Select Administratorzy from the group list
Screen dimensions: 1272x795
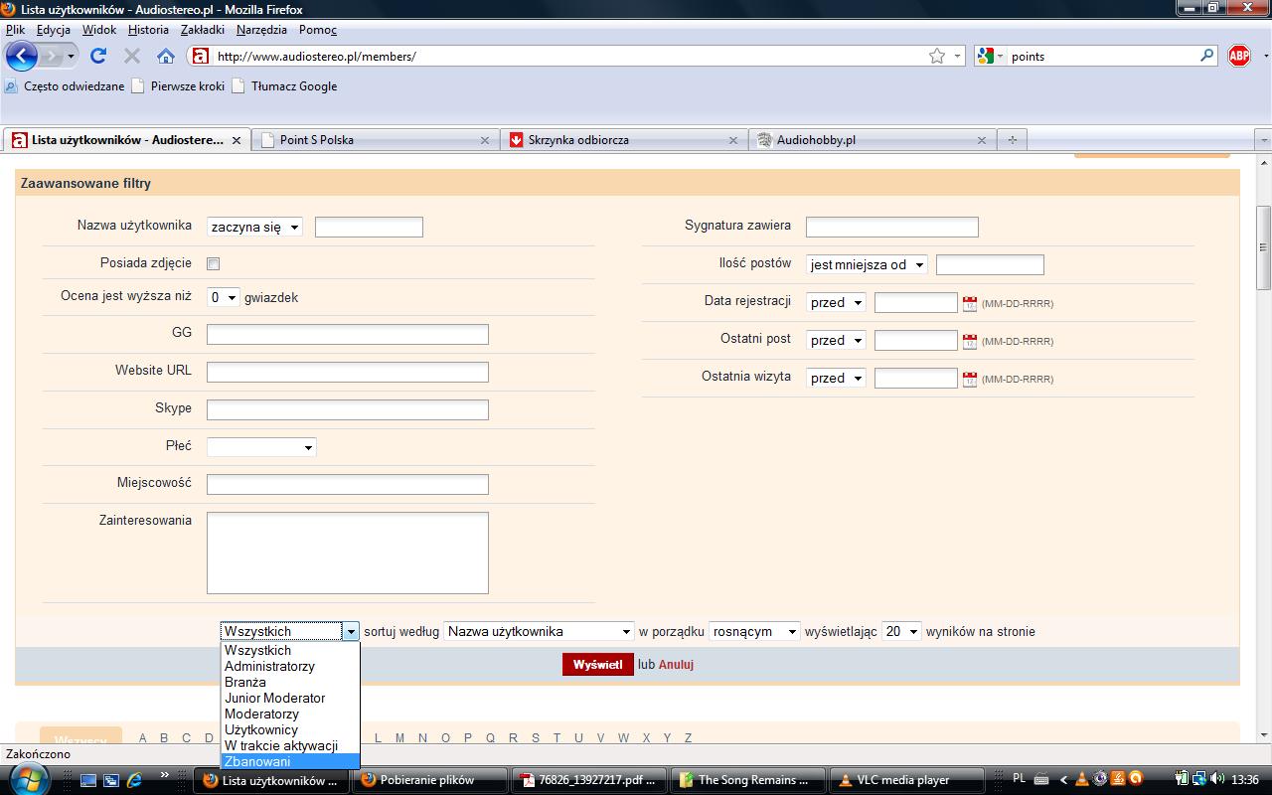[290, 666]
